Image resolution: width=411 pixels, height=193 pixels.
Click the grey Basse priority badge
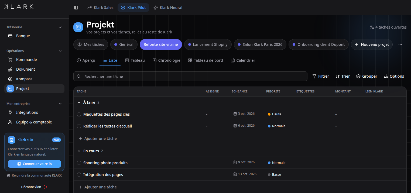point(274,175)
